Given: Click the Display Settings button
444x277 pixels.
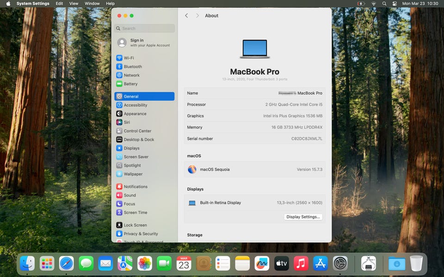Looking at the screenshot, I should coord(303,217).
